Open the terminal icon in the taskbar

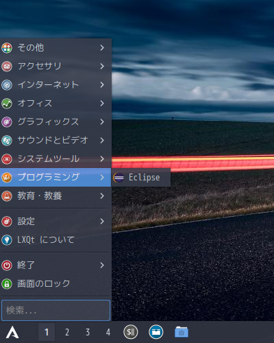click(x=131, y=332)
